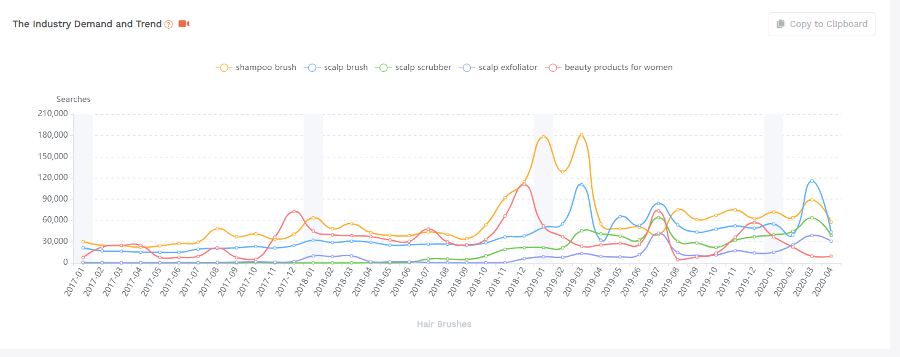Hide scalp scrubber series in legend
This screenshot has height=357, width=900.
tap(423, 68)
